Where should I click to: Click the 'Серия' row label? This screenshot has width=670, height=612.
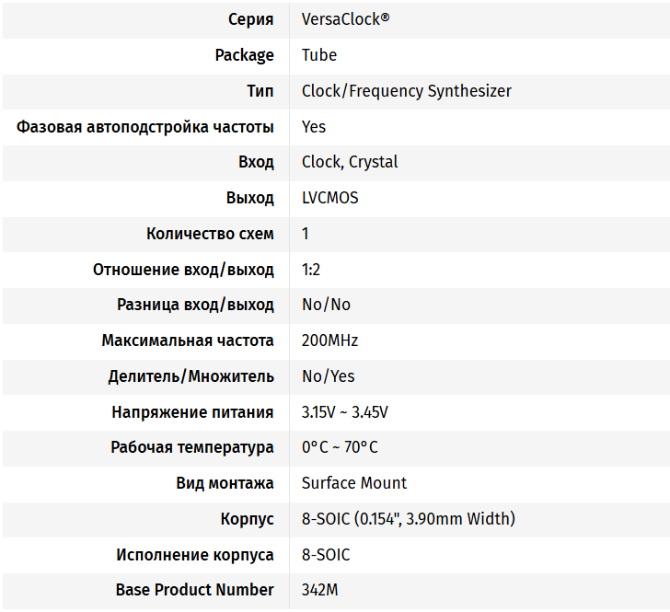coord(250,19)
